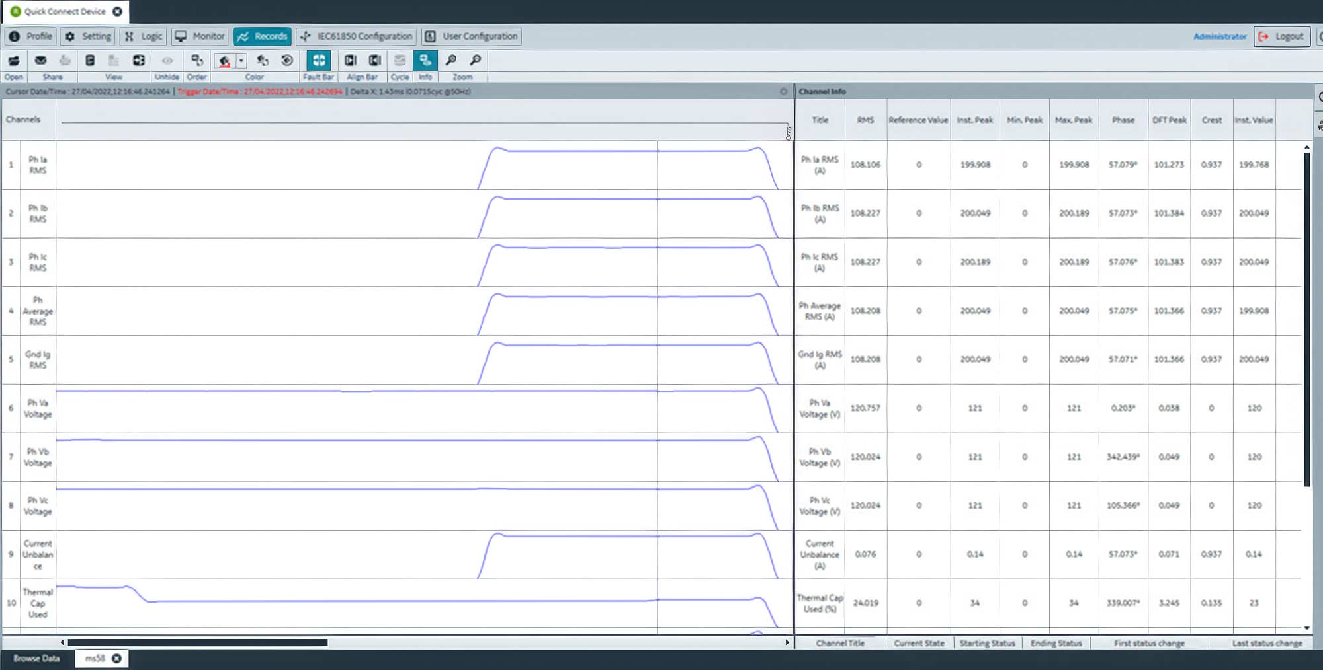Click the Starting Status column header
Image resolution: width=1323 pixels, height=670 pixels.
987,643
